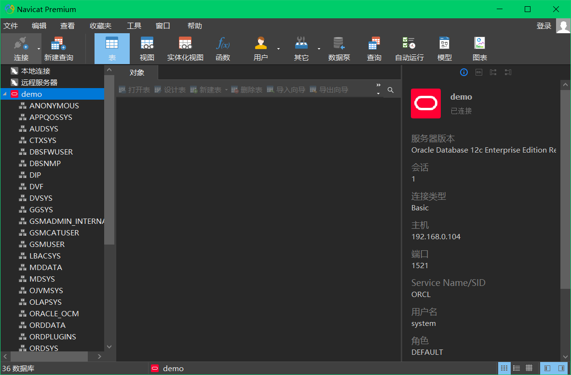This screenshot has height=375, width=571.
Task: Show the general information panel icon
Action: [463, 72]
